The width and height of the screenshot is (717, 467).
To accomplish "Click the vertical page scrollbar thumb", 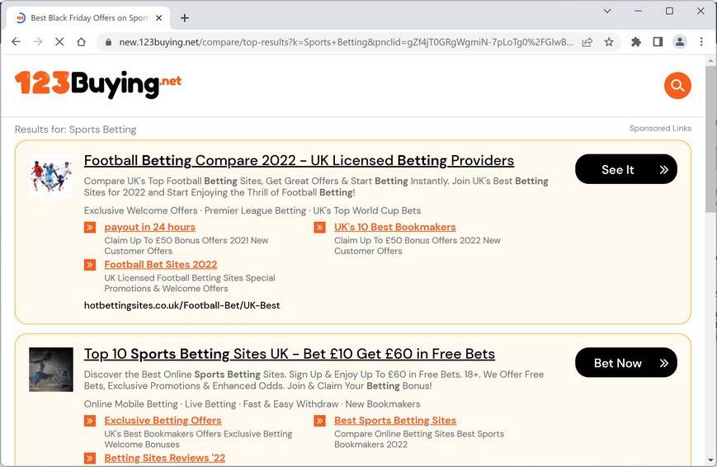I will [710, 139].
